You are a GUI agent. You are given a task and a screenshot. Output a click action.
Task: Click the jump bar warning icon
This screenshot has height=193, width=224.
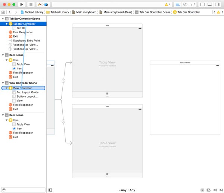218,12
